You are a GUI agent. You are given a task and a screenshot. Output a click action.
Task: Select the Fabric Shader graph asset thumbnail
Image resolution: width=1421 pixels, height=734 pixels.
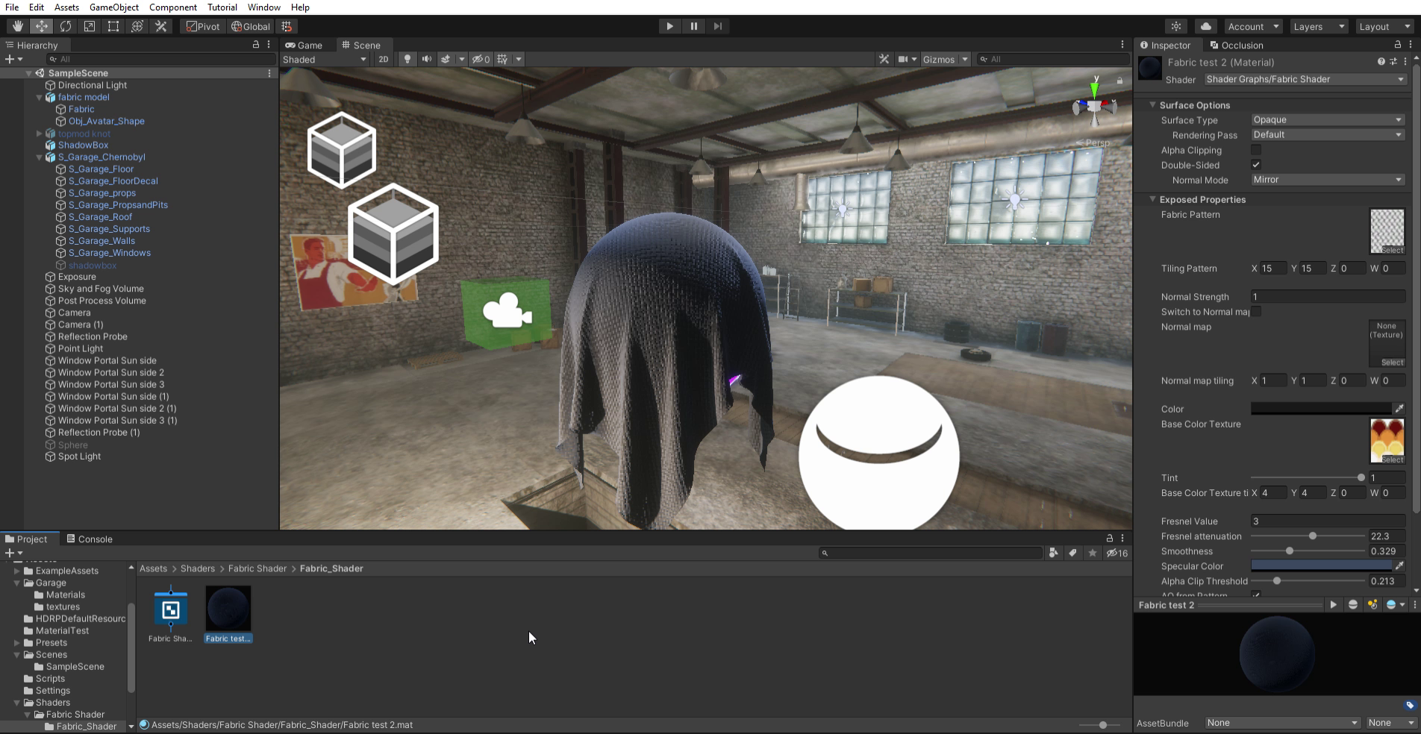170,612
